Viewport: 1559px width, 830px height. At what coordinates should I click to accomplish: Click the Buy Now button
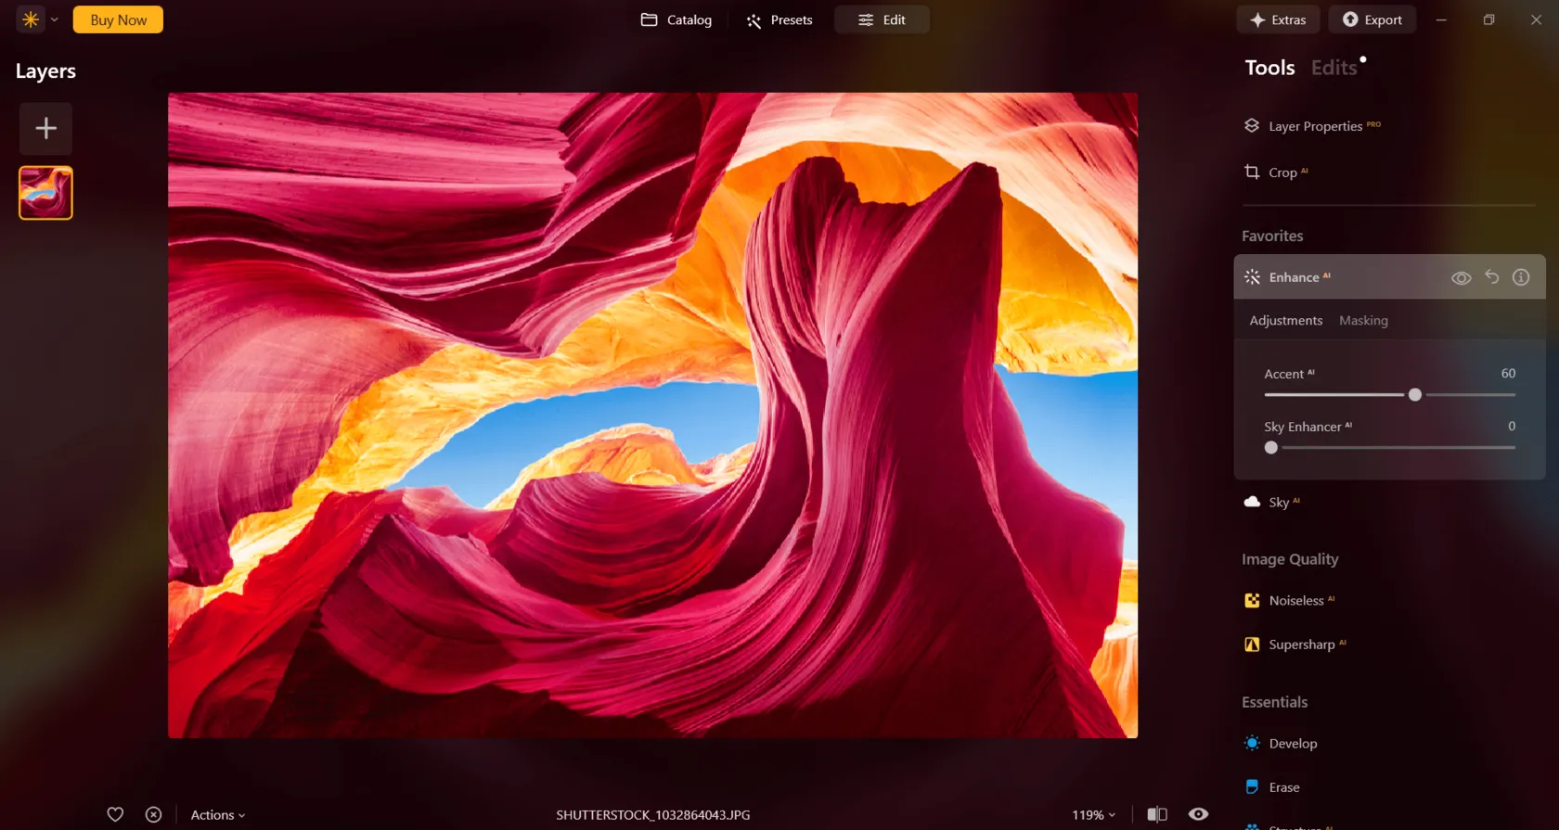tap(118, 19)
